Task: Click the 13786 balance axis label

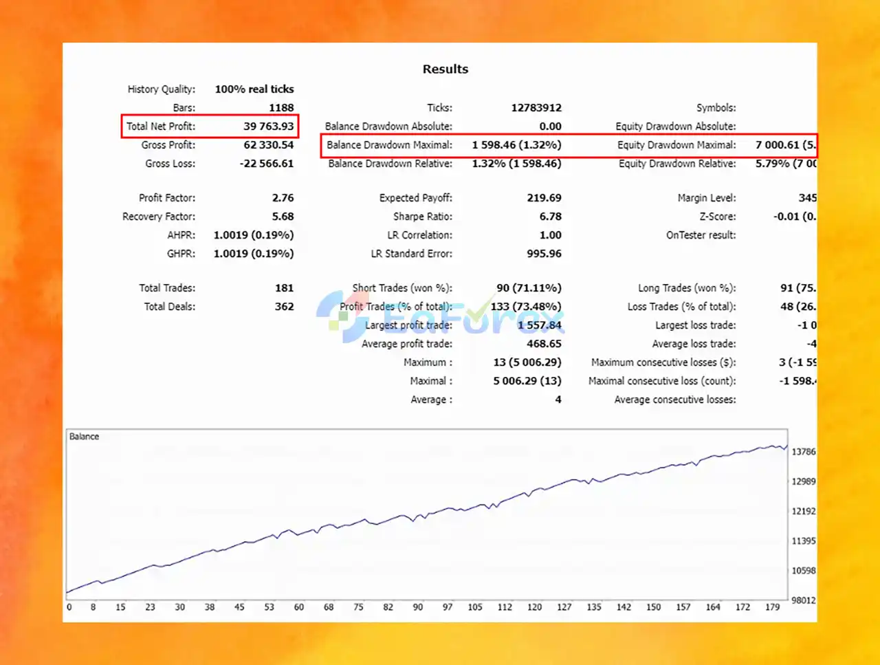Action: point(803,452)
